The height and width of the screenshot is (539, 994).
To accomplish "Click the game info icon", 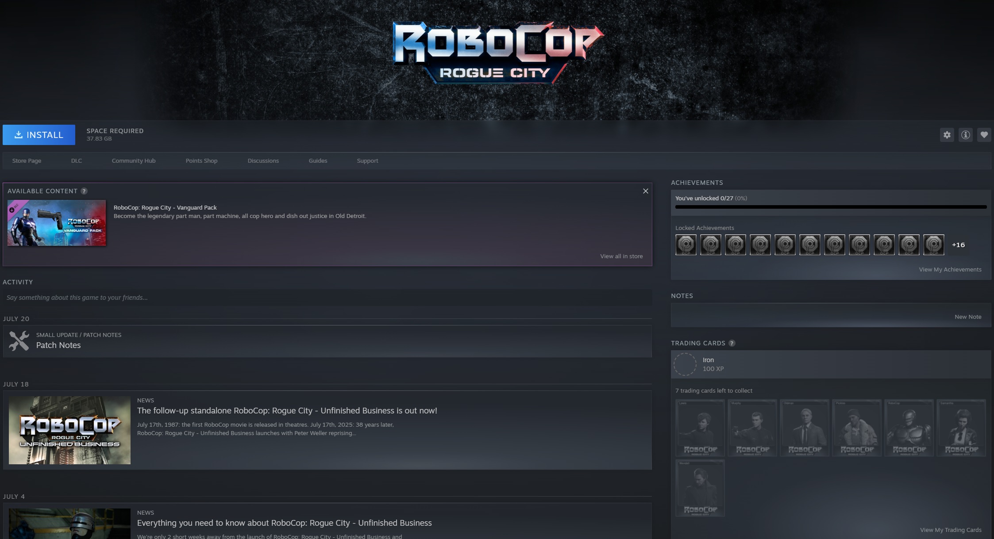I will [965, 135].
